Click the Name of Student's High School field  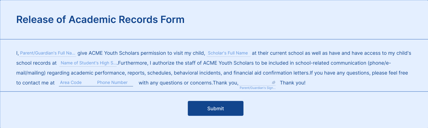pos(88,63)
